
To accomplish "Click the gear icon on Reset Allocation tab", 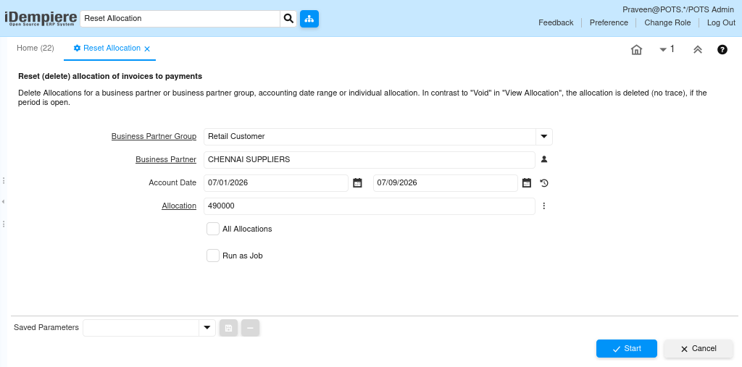I will [77, 48].
